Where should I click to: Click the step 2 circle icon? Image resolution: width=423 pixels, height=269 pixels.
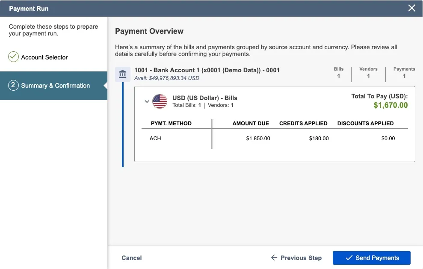pyautogui.click(x=13, y=85)
